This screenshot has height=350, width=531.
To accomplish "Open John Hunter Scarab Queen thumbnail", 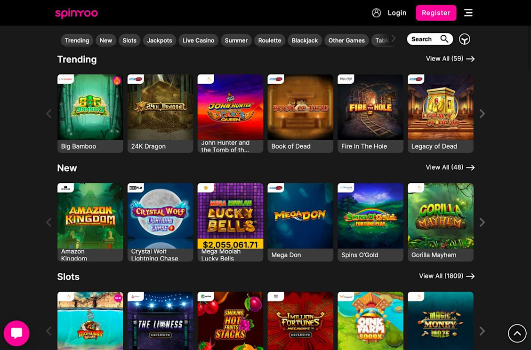I will click(x=230, y=107).
